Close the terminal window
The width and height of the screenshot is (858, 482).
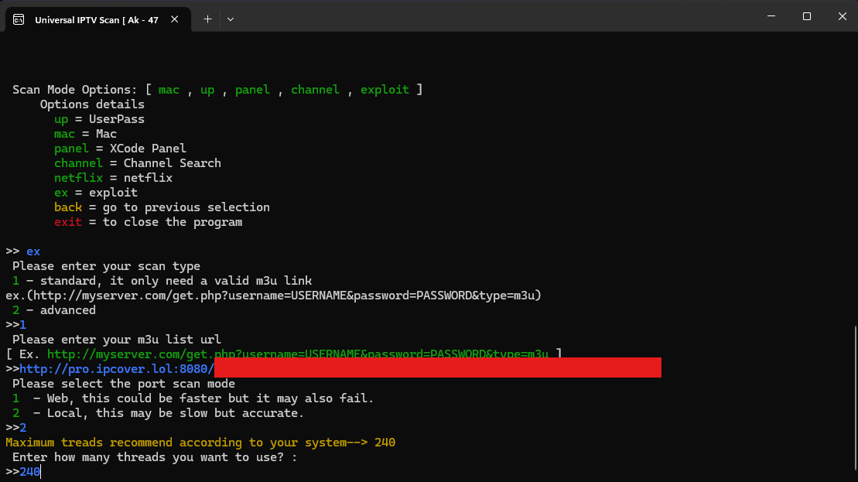point(841,16)
